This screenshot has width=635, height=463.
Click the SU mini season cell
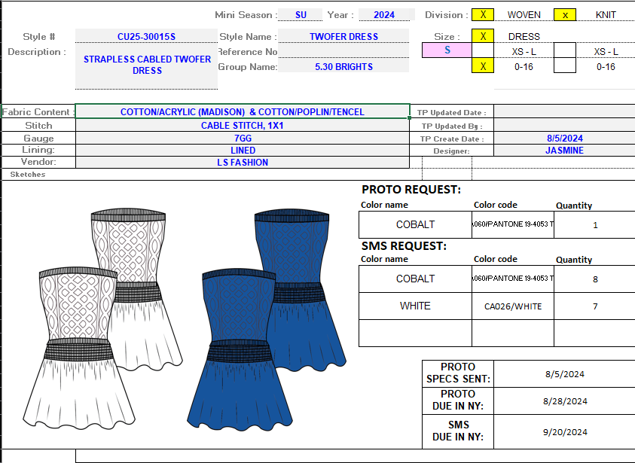point(301,14)
